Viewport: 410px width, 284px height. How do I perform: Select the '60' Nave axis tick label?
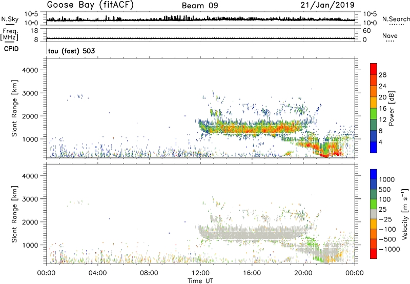coord(366,31)
